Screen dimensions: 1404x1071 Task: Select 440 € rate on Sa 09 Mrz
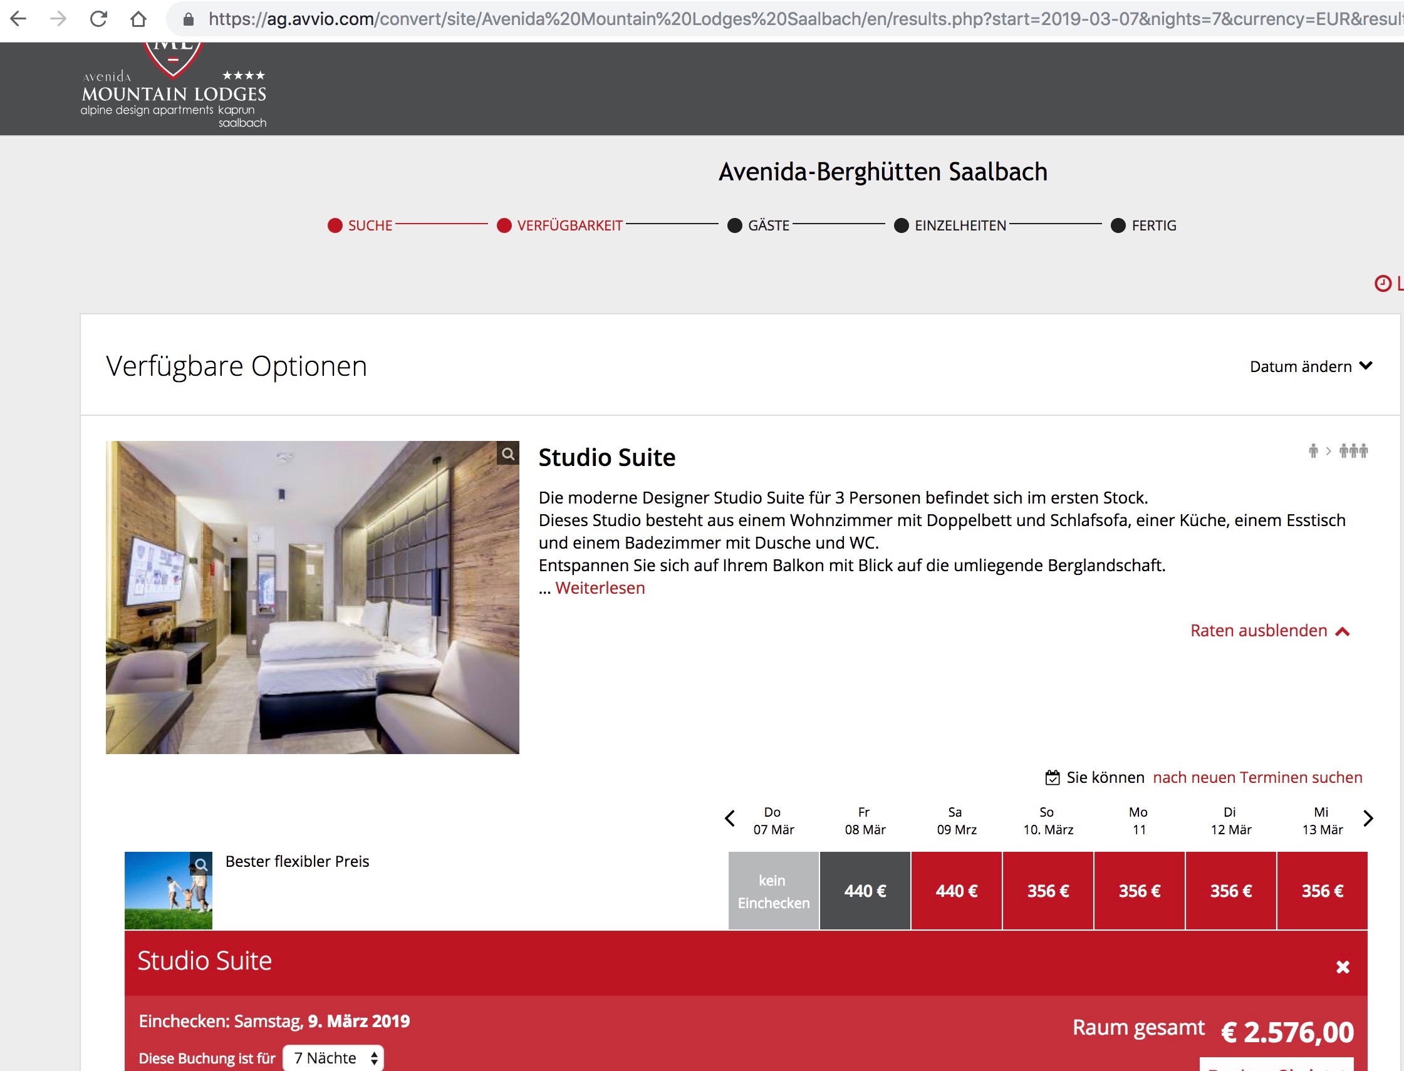[x=957, y=891]
